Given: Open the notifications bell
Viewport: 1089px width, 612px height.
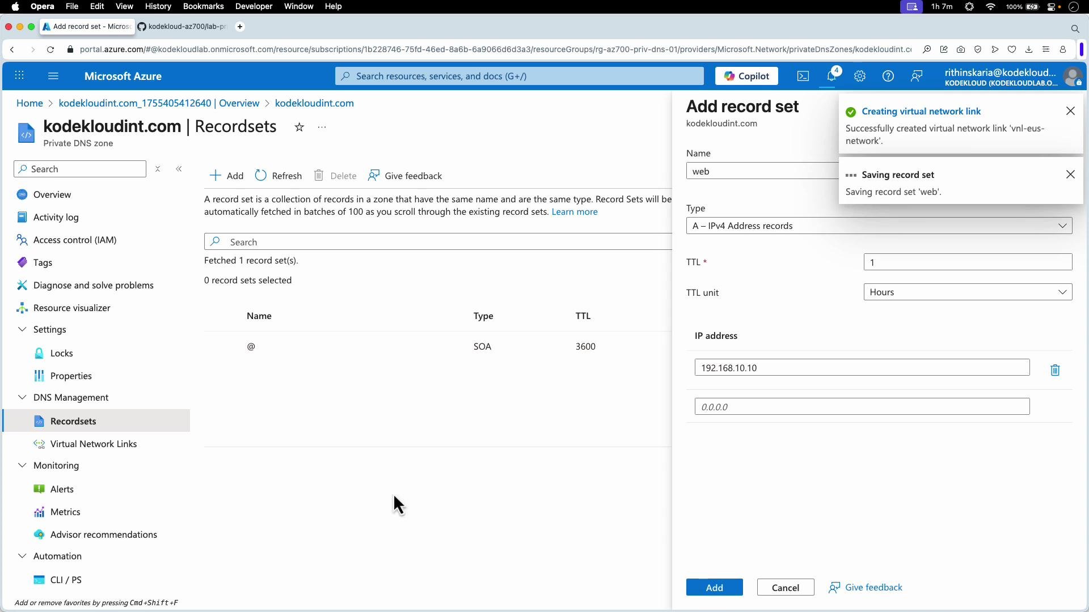Looking at the screenshot, I should pyautogui.click(x=831, y=76).
